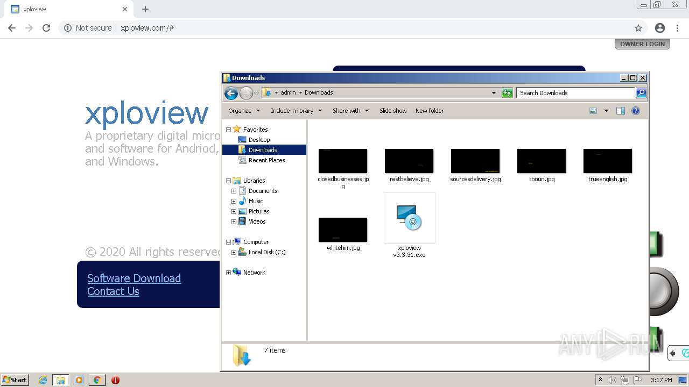Click the red stop taskbar icon
Viewport: 689px width, 387px height.
click(115, 380)
